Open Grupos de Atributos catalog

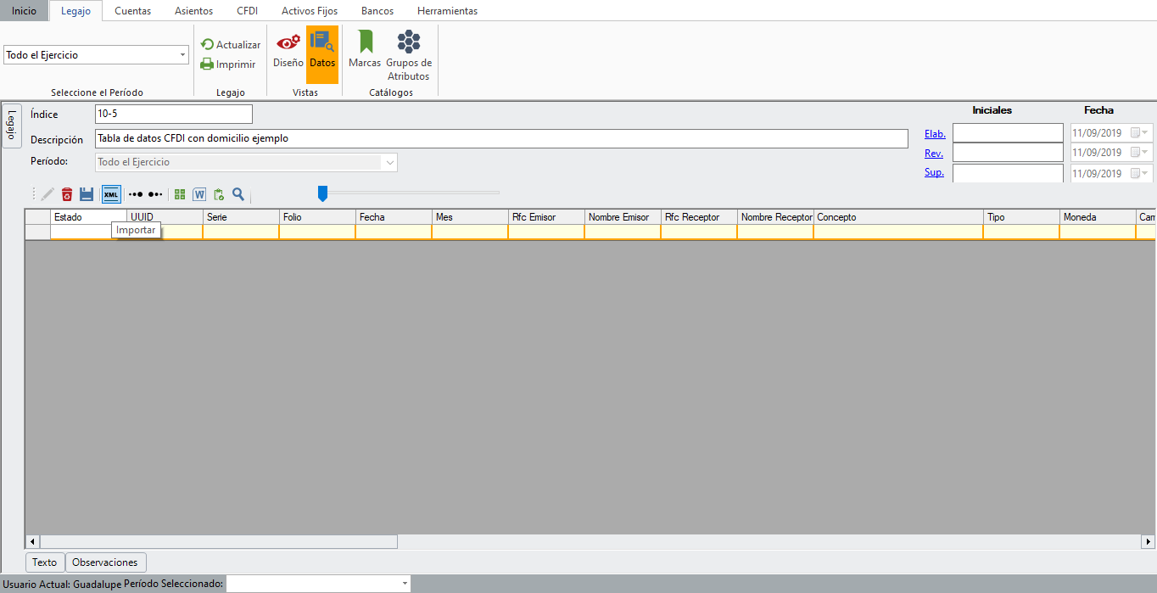409,56
